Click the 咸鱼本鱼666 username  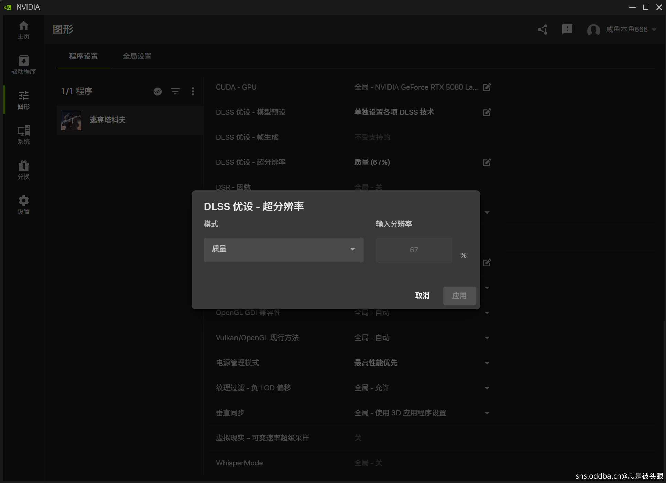(626, 30)
